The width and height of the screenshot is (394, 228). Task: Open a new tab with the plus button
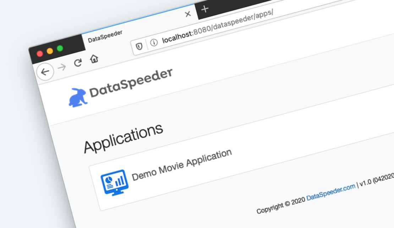[205, 9]
